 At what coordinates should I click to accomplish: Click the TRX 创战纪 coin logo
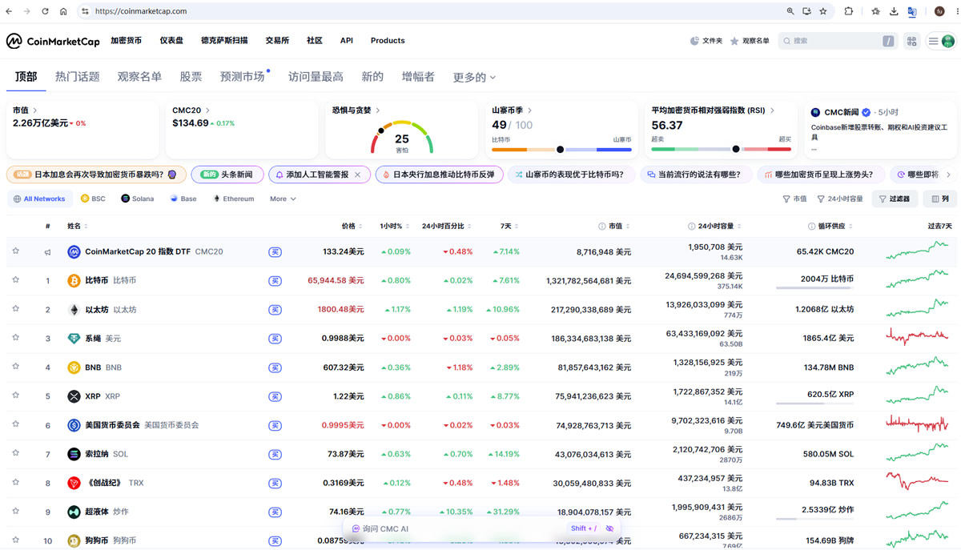pos(74,483)
